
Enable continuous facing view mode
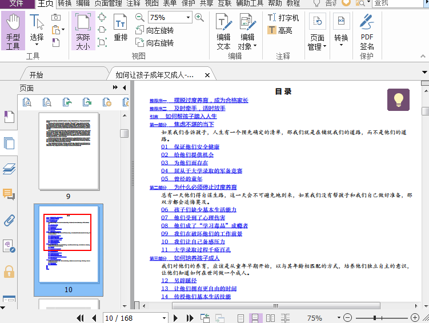click(285, 318)
